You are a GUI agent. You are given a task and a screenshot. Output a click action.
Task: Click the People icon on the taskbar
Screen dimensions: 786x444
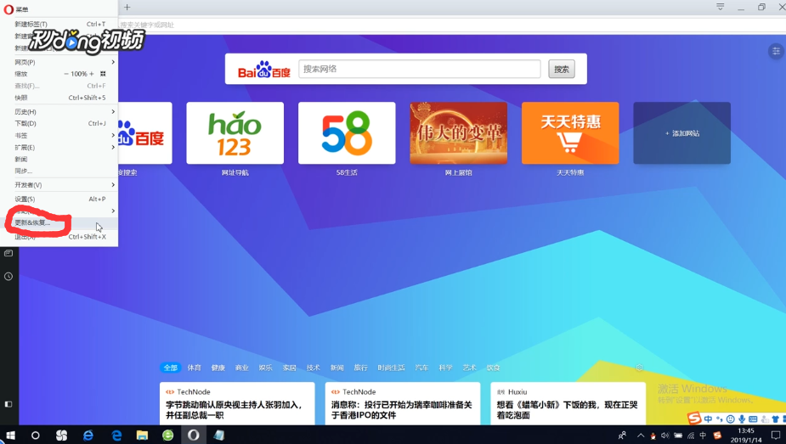622,436
